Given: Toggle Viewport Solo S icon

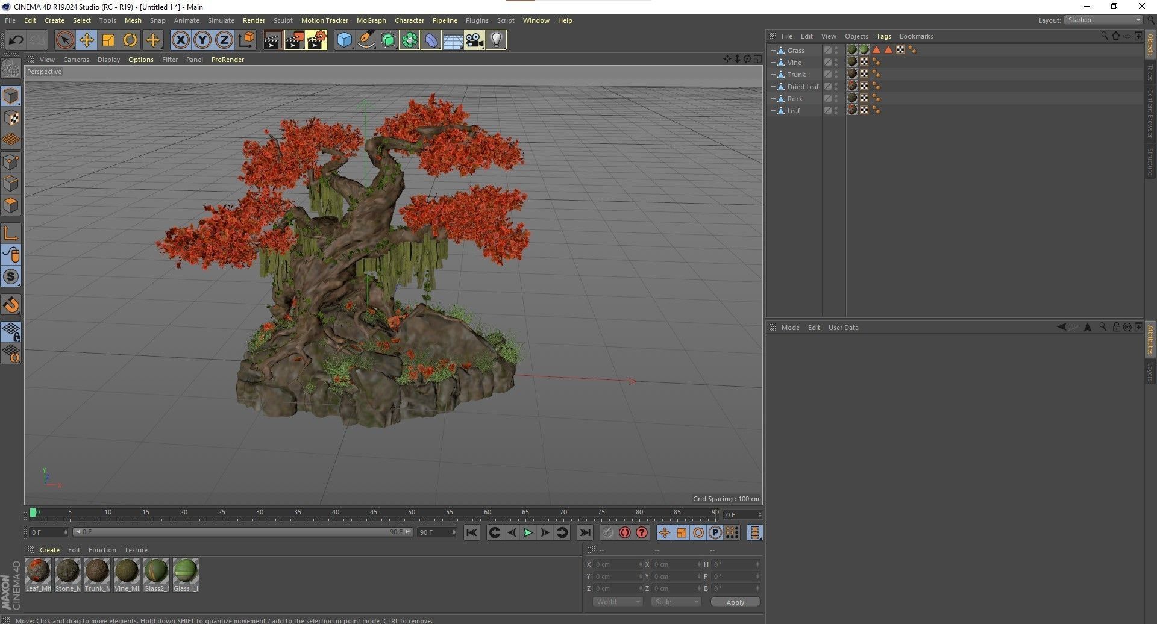Looking at the screenshot, I should 11,276.
